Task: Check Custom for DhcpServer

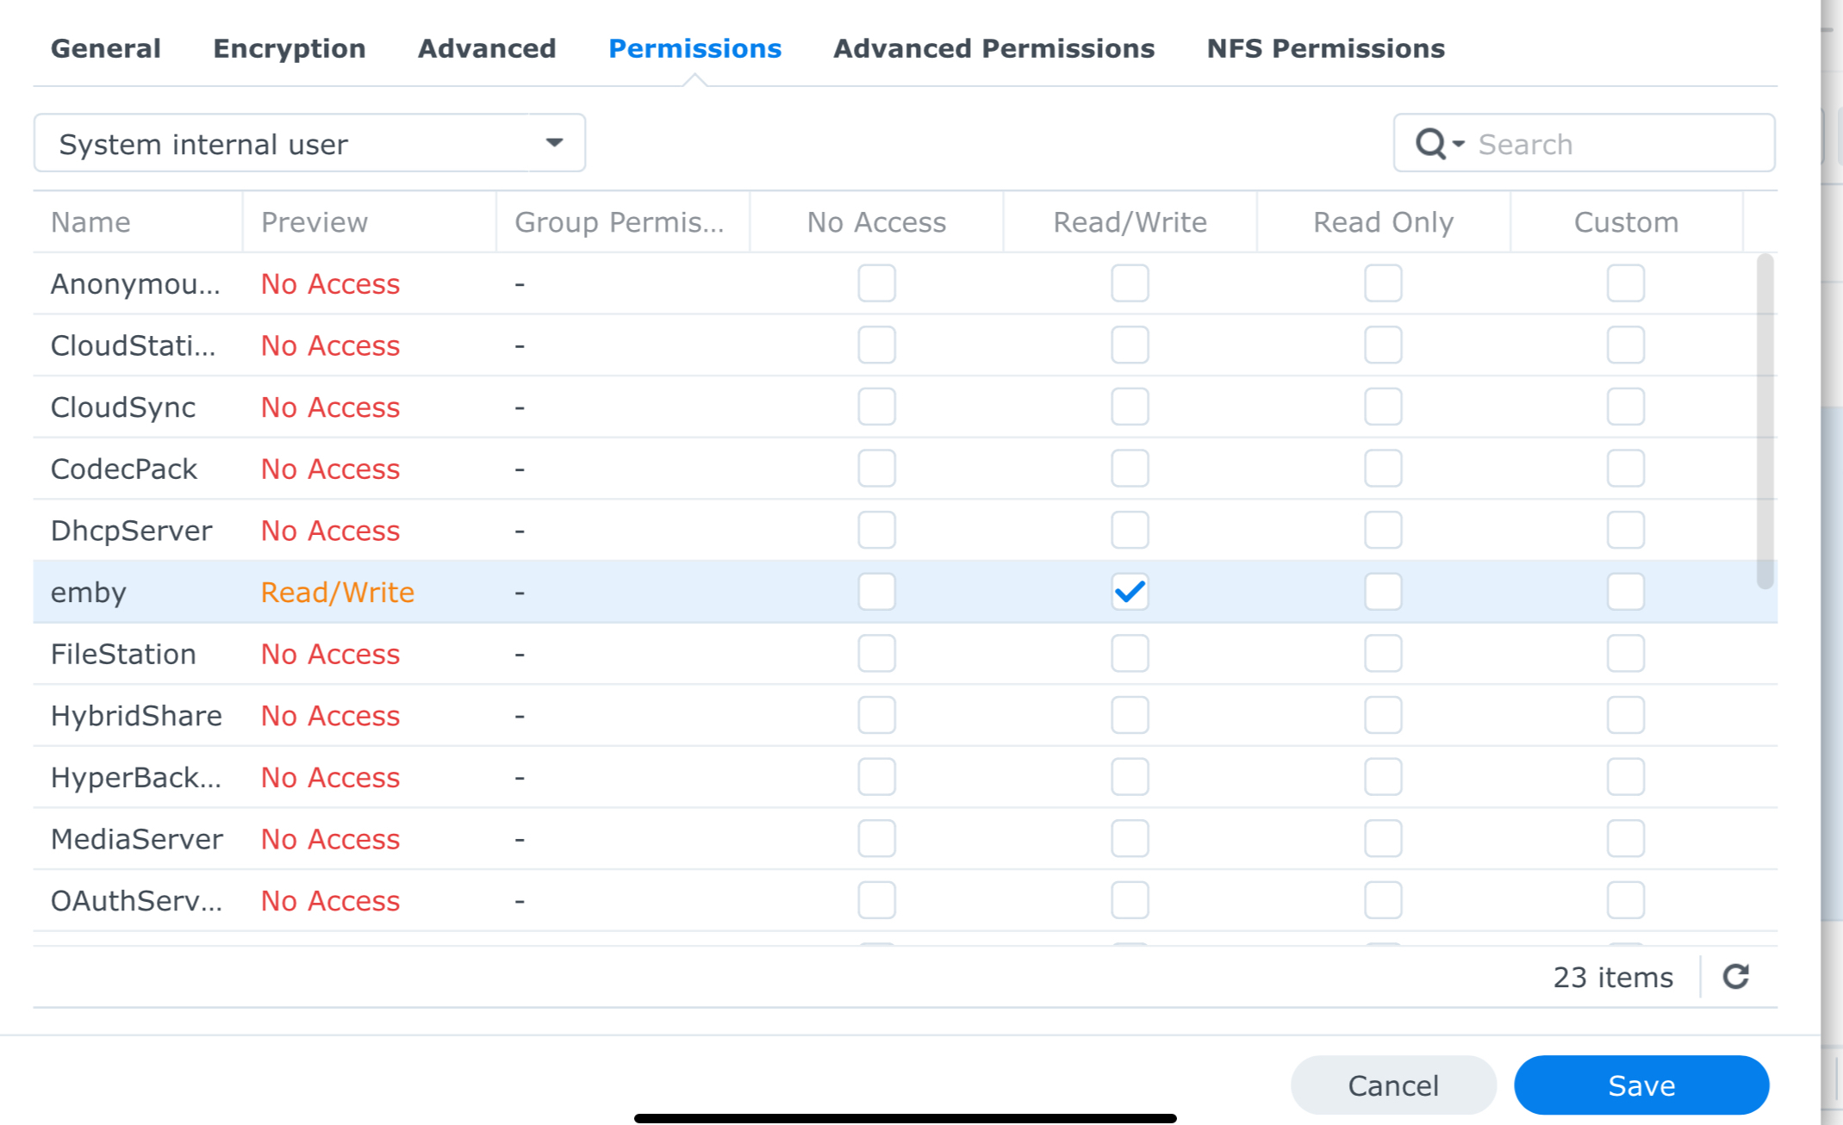Action: coord(1625,531)
